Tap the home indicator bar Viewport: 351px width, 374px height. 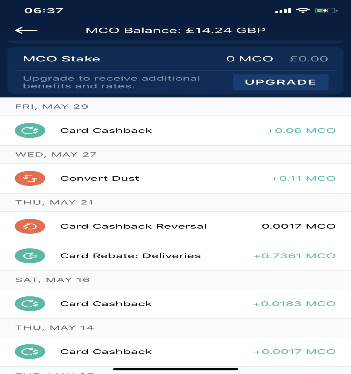tap(176, 369)
